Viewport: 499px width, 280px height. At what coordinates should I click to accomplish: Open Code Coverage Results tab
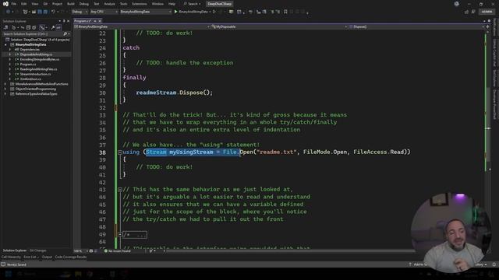[71, 257]
